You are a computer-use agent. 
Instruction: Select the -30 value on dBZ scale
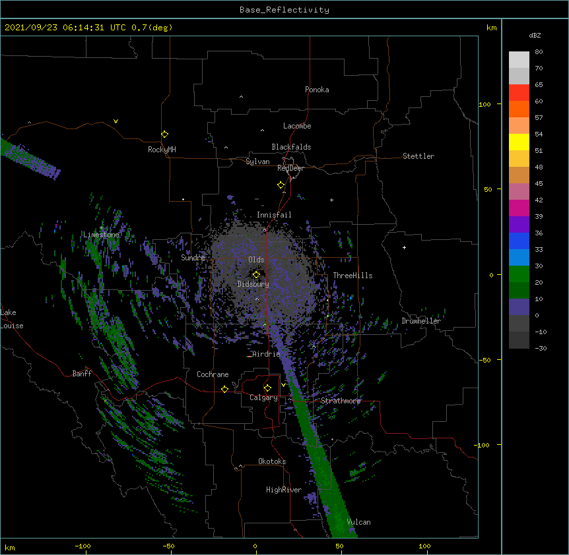pyautogui.click(x=541, y=348)
